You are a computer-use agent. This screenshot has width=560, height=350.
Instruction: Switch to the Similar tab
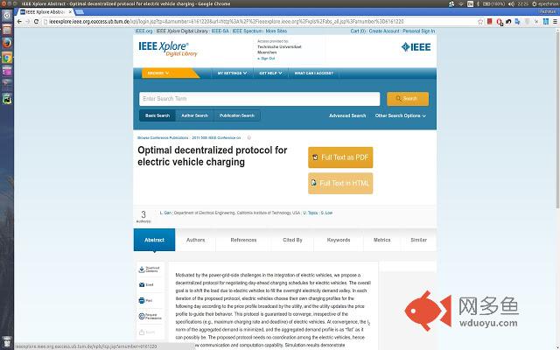418,240
